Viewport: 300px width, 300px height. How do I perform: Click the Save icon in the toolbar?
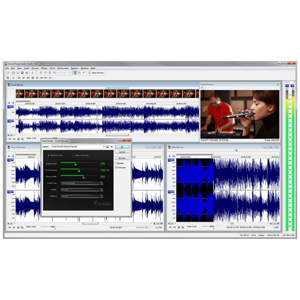pyautogui.click(x=18, y=73)
